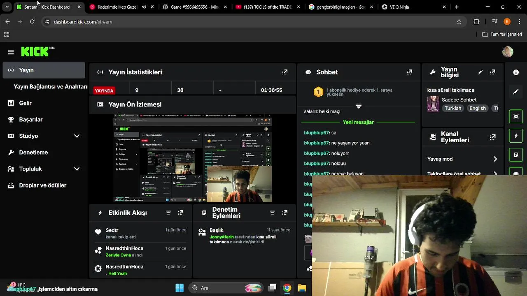Screen dimensions: 527x296
Task: Click the stream duration 01:36:55
Action: [271, 90]
